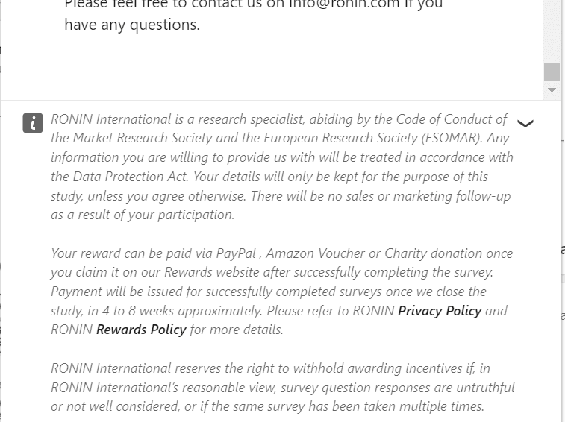Click the scrollbar down arrow of the message box
The width and height of the screenshot is (565, 422).
tap(552, 90)
